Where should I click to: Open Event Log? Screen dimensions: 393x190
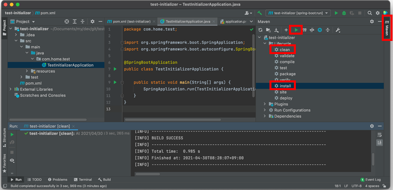pos(371,179)
